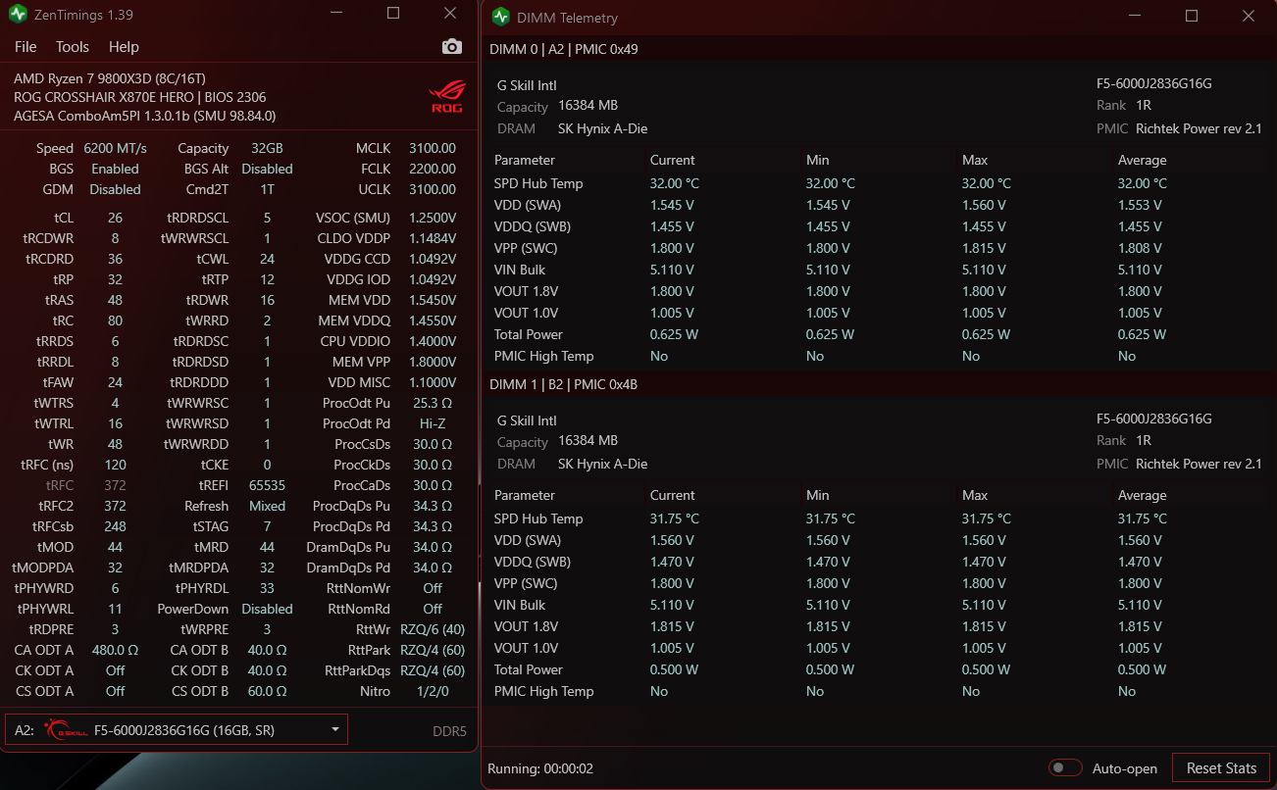Viewport: 1277px width, 790px height.
Task: Click the "32GB" capacity value
Action: click(267, 148)
